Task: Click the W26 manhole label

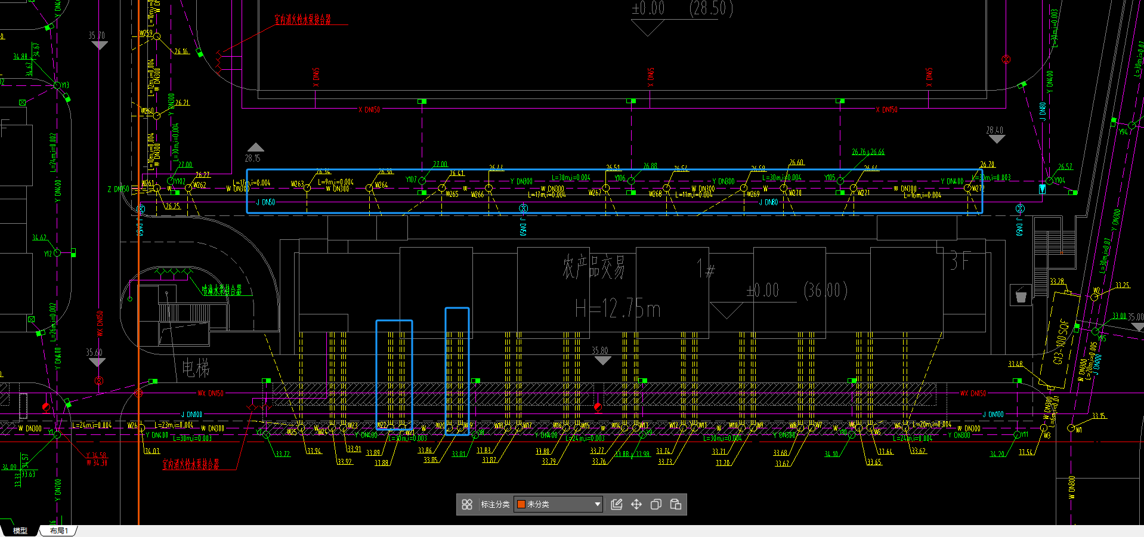Action: coord(132,425)
